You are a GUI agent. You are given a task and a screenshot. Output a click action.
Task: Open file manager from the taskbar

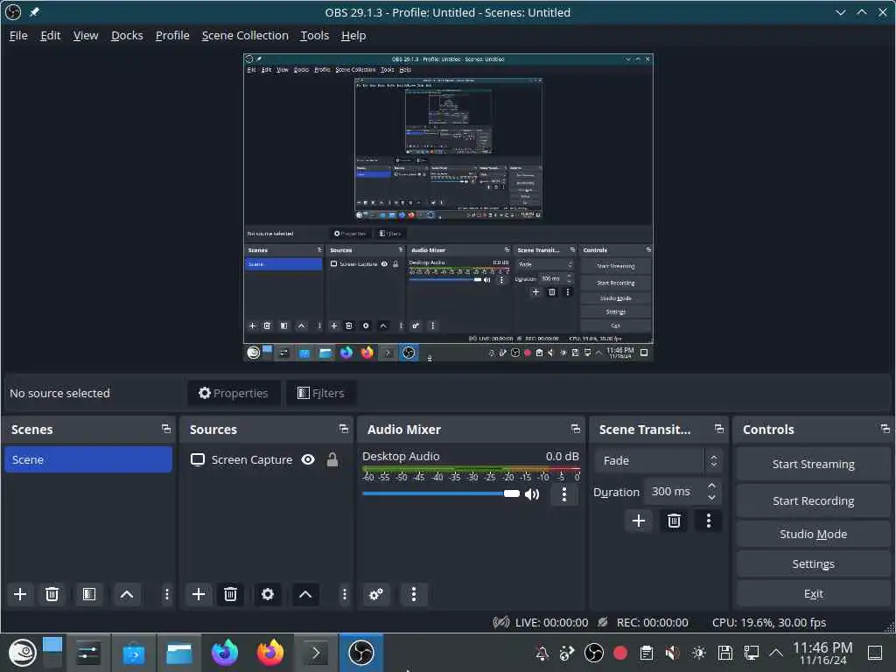(178, 653)
